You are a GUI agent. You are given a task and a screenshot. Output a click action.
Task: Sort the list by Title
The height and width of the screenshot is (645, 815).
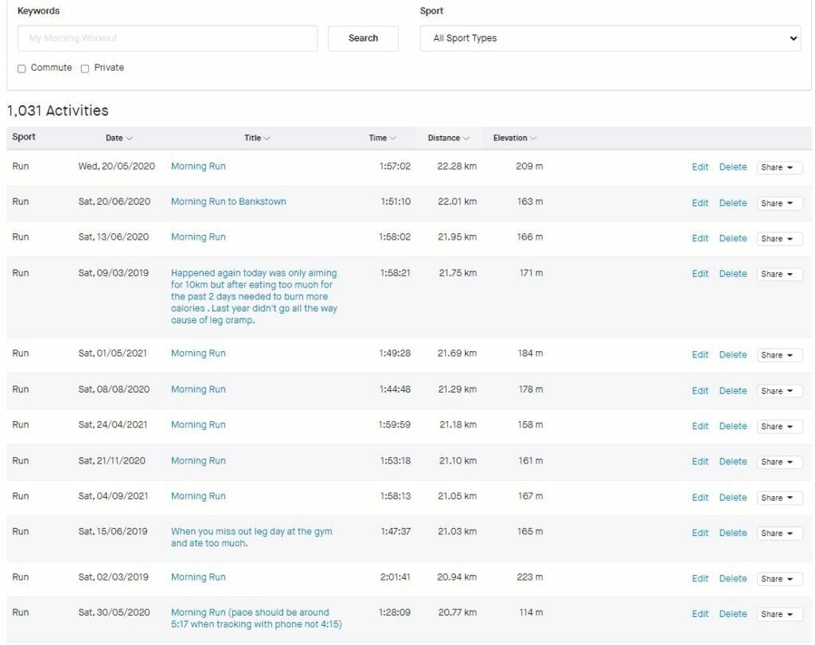coord(256,137)
